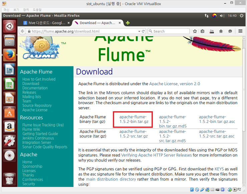Viewport: 247px width, 194px height.
Task: Open a new tab with the plus icon
Action: pyautogui.click(x=128, y=23)
